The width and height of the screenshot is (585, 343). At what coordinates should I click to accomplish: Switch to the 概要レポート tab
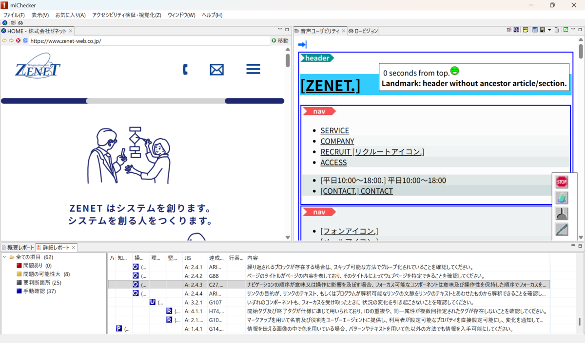(18, 247)
